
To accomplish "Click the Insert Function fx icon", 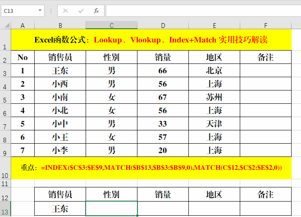I will pos(96,11).
